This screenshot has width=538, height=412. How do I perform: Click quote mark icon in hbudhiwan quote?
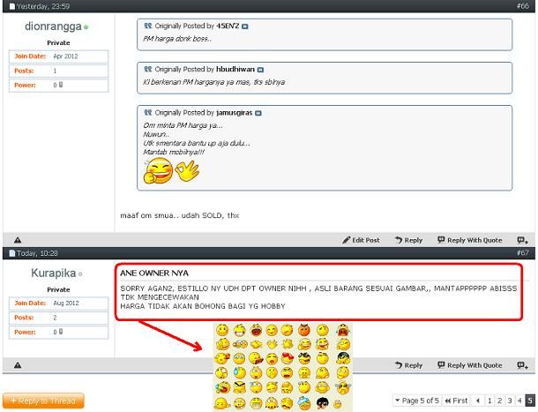(x=148, y=69)
